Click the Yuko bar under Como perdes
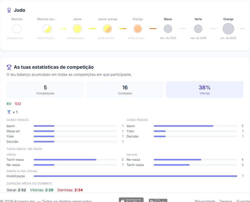250x202 pixels. (x=196, y=131)
